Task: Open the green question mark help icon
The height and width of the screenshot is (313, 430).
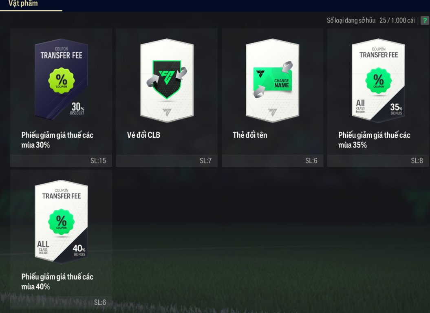Action: pos(425,20)
